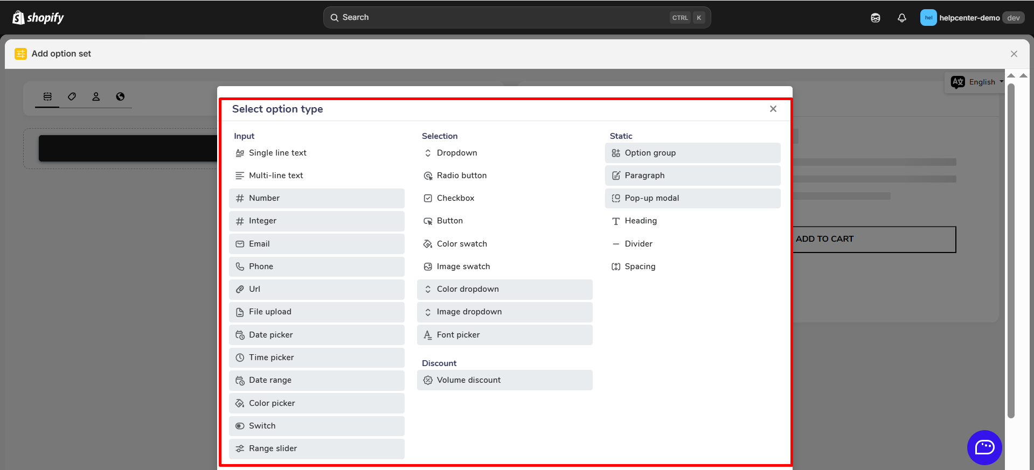Open the chat bubble widget
Image resolution: width=1034 pixels, height=470 pixels.
[984, 447]
